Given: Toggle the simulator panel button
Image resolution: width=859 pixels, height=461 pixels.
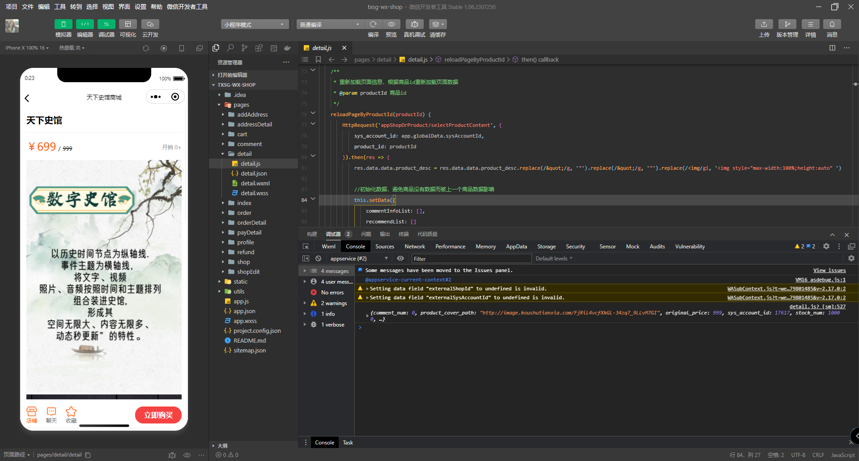Looking at the screenshot, I should pyautogui.click(x=63, y=24).
